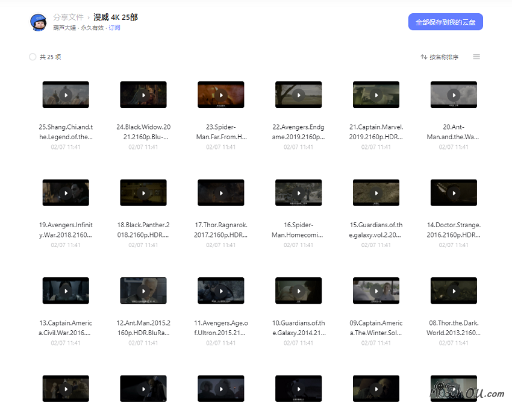Select the 24.Black.Widow.2021.2160p file name

tap(143, 132)
